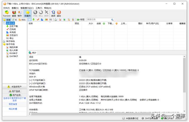Select 种子存档 in the sidebar tree
This screenshot has width=189, height=122.
pos(10,41)
